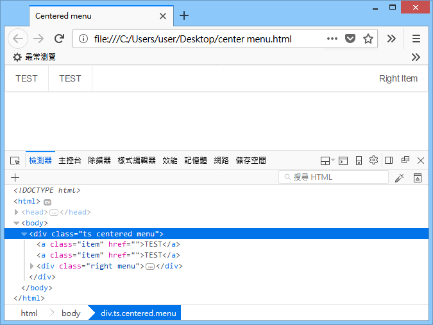
Task: Show hidden bookmarks toolbar overflow chevron
Action: 416,57
